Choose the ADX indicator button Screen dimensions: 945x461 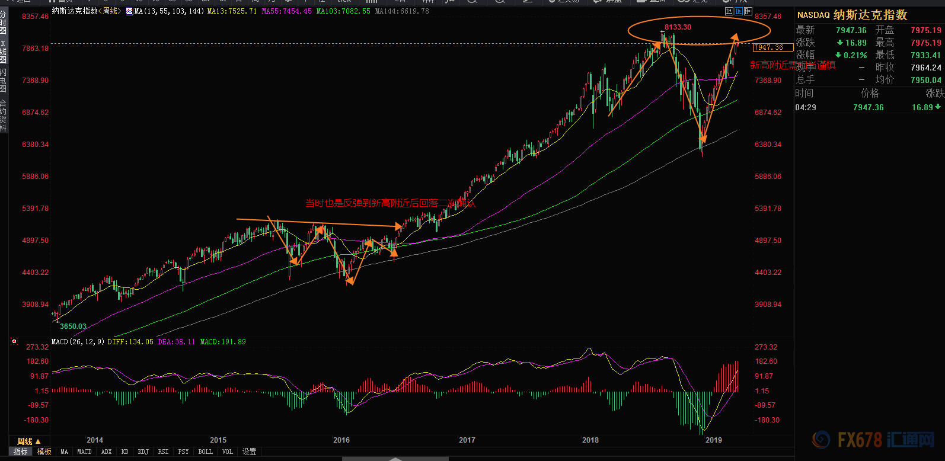click(x=107, y=452)
